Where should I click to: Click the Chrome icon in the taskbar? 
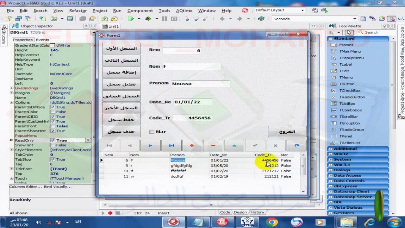click(272, 222)
